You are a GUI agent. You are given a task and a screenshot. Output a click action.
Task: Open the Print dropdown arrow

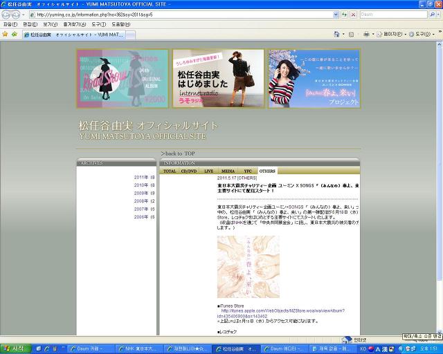click(x=373, y=34)
